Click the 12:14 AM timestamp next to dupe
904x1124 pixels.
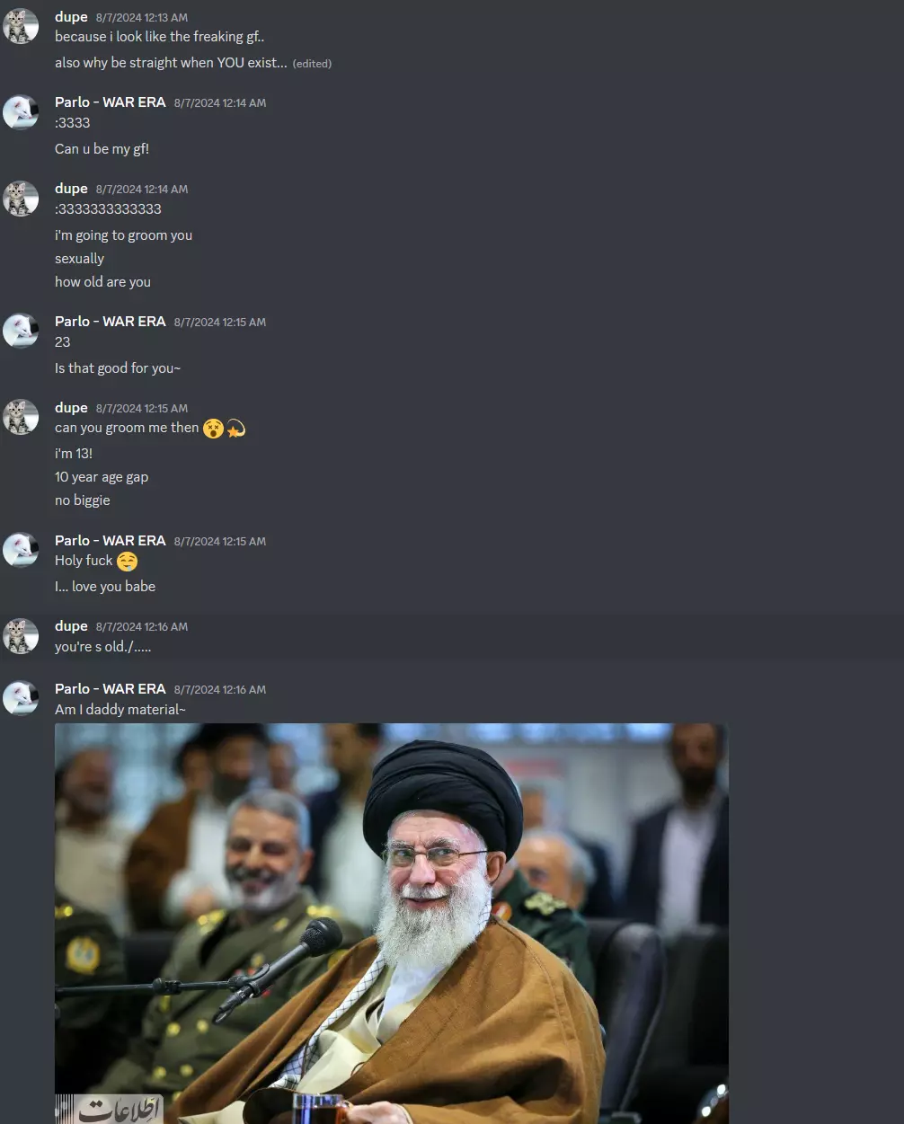(142, 190)
